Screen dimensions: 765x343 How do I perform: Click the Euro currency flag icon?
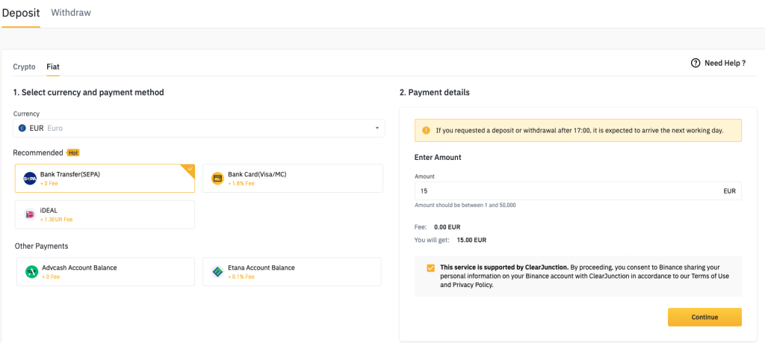[x=22, y=129]
